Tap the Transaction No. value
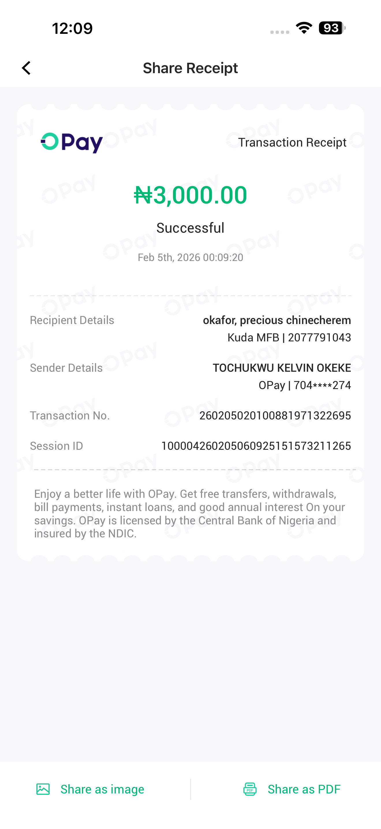The height and width of the screenshot is (829, 381). click(275, 415)
